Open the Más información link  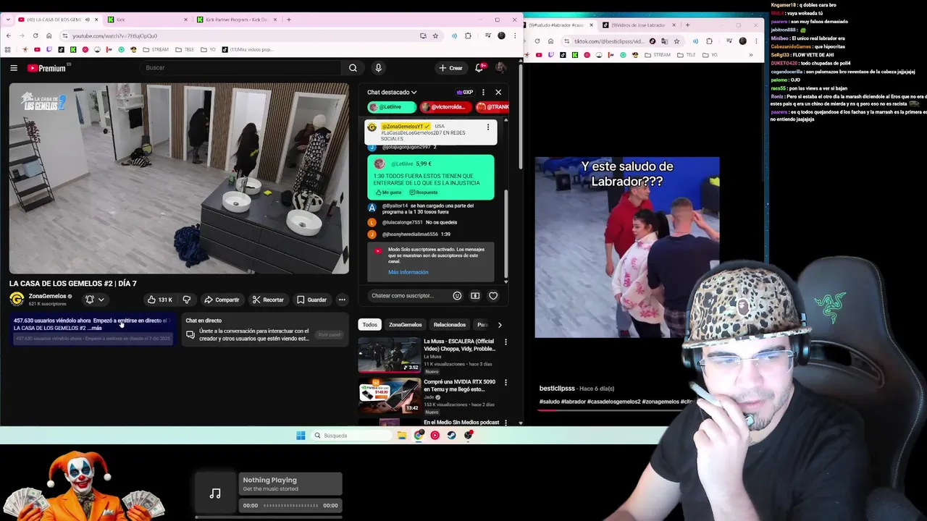(408, 272)
